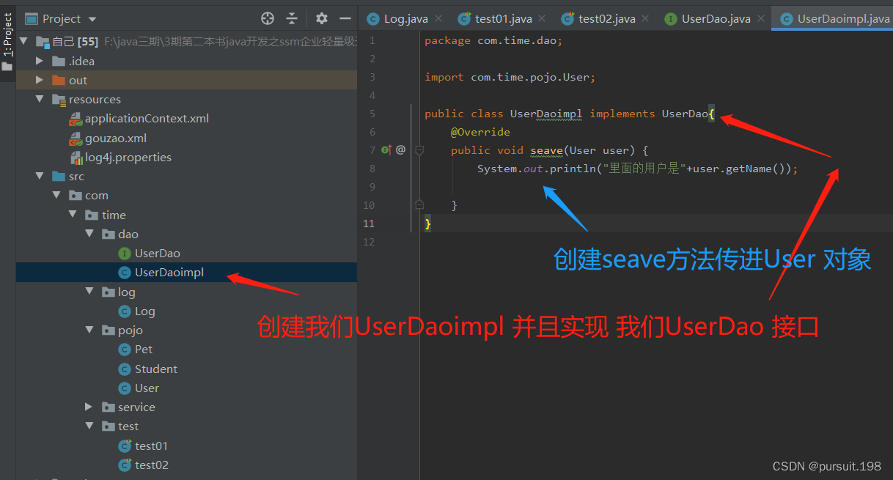The image size is (893, 480).
Task: Toggle the code fold marker on line 7
Action: pos(420,149)
